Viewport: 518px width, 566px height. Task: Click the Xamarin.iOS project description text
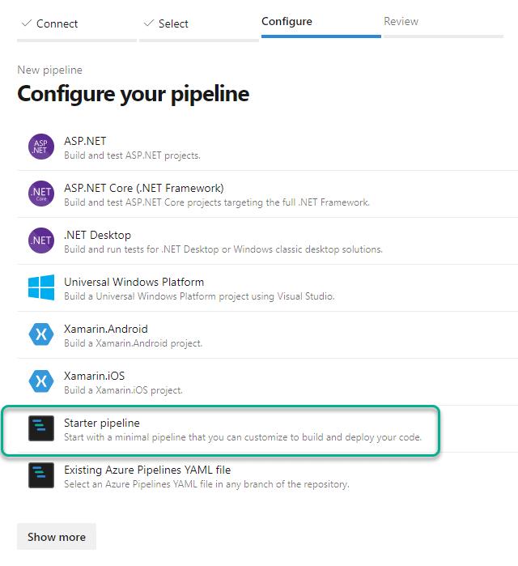[x=123, y=390]
